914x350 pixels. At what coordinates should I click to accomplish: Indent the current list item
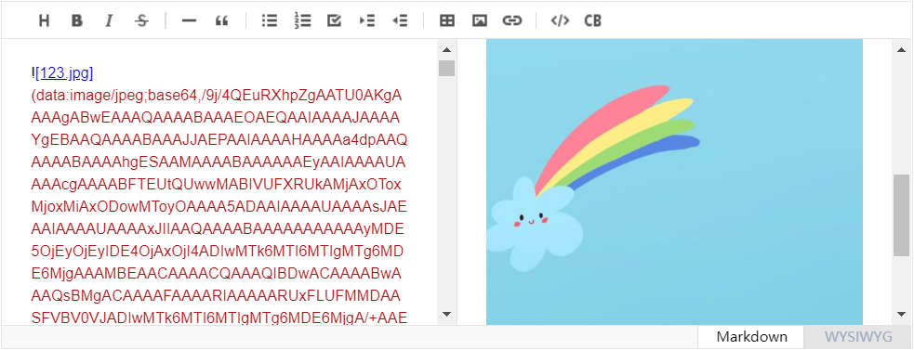366,20
